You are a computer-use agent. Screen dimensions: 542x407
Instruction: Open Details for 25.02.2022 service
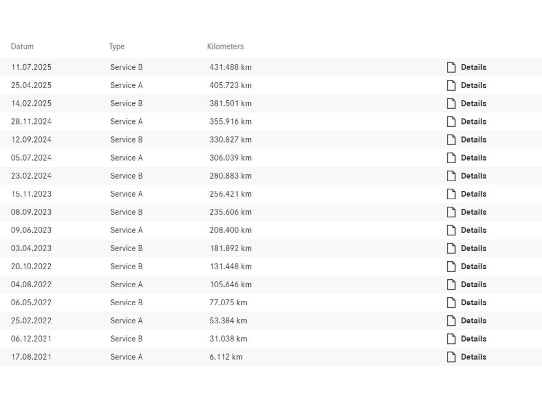473,321
